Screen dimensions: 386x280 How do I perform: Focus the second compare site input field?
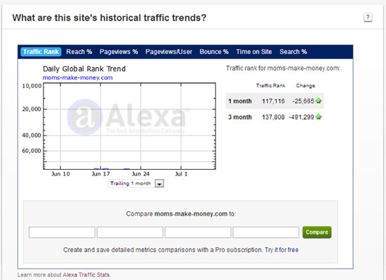click(x=130, y=232)
